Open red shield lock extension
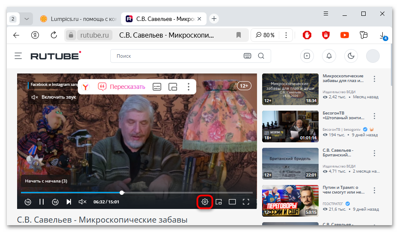This screenshot has height=232, width=399. 326,35
